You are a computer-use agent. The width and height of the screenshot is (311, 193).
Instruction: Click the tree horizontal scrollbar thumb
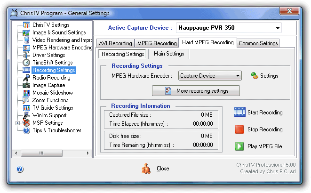[41, 153]
